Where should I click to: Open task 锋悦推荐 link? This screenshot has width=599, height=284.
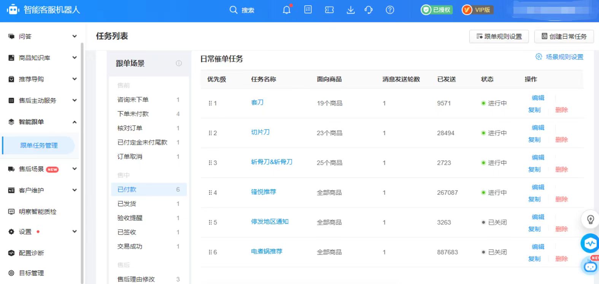coord(264,192)
